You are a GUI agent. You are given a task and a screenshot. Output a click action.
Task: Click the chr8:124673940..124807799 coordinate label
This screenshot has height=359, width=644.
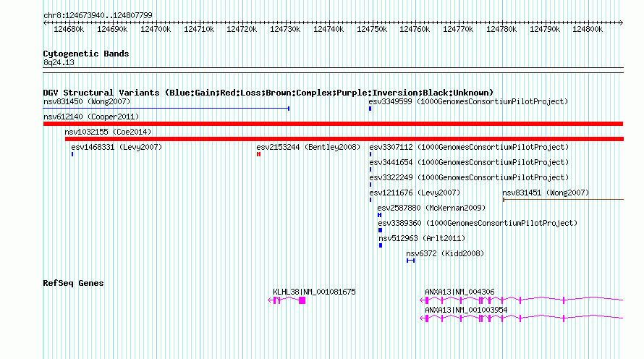point(98,15)
